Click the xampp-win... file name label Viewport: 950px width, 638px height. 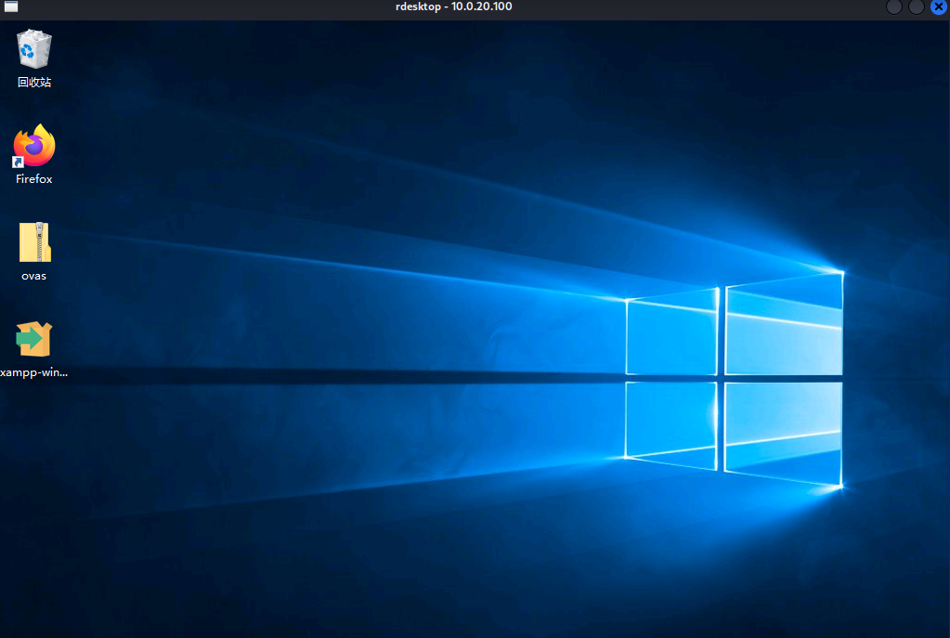coord(34,372)
